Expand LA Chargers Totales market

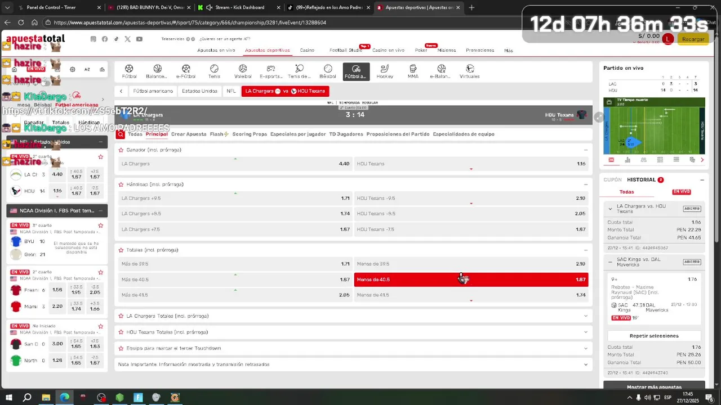click(x=586, y=316)
